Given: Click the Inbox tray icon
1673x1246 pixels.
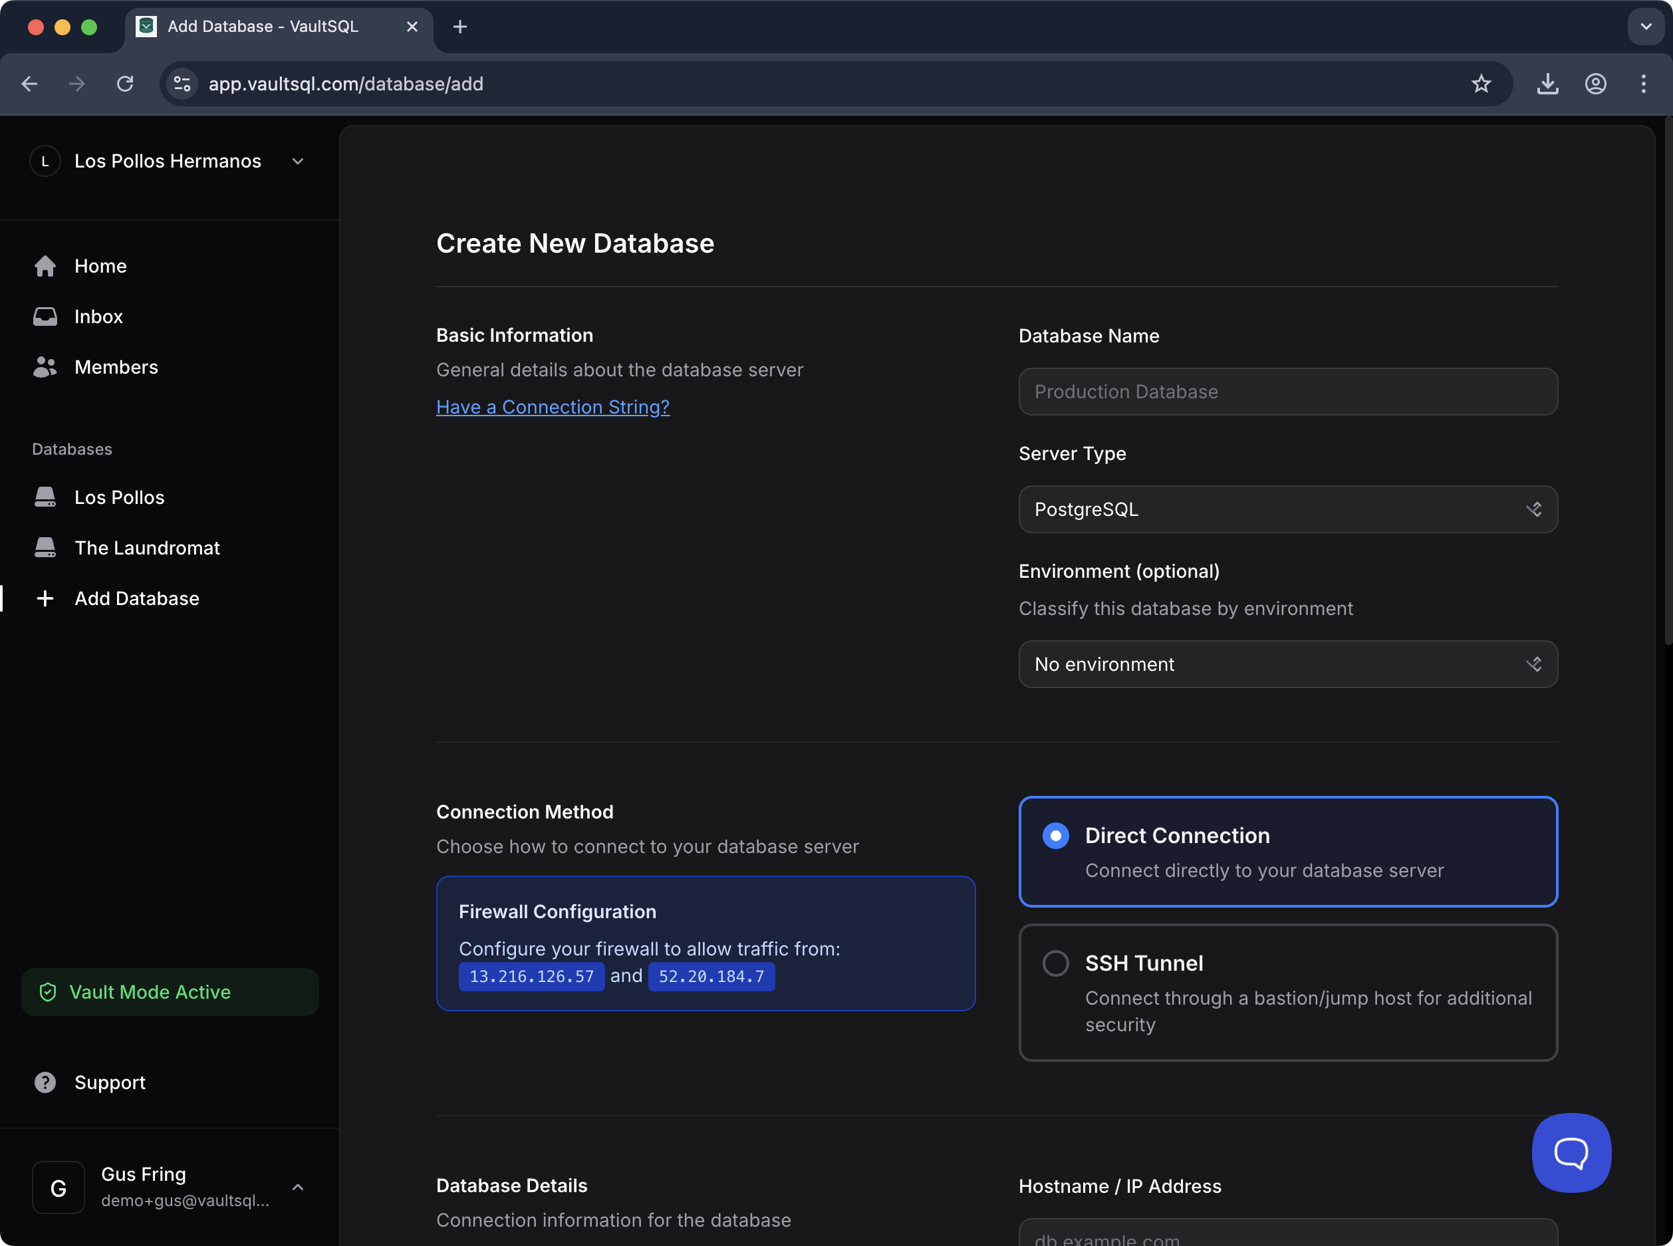Looking at the screenshot, I should point(45,316).
